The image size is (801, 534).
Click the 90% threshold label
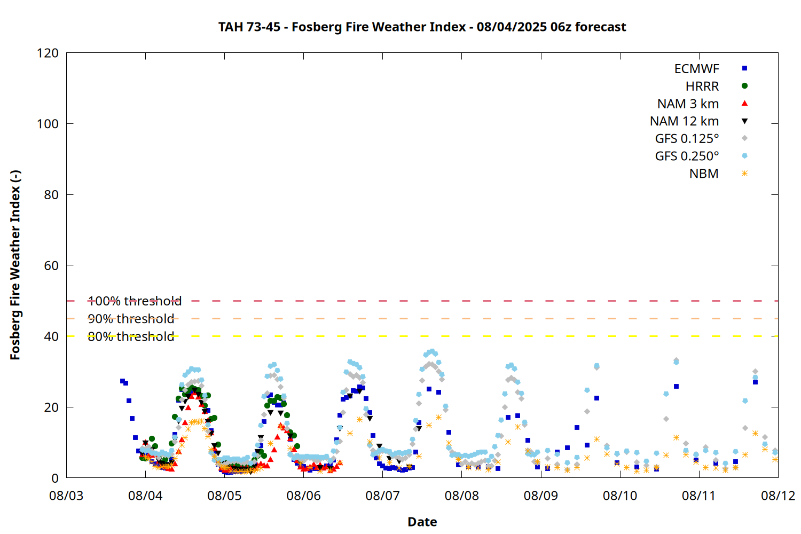click(131, 319)
